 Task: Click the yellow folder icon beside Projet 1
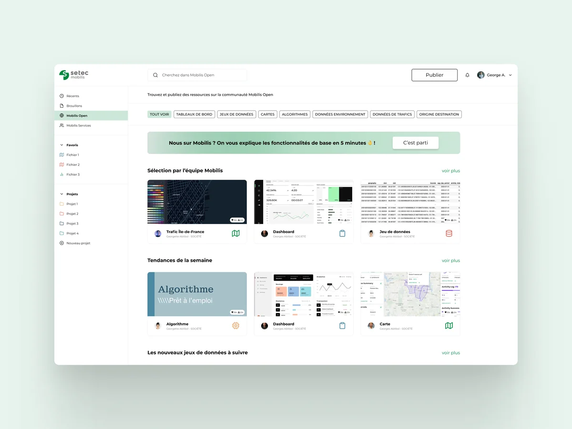[x=61, y=204]
